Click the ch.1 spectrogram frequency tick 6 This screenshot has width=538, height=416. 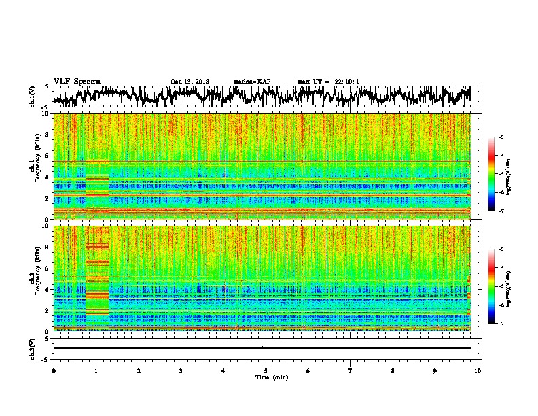pyautogui.click(x=47, y=156)
